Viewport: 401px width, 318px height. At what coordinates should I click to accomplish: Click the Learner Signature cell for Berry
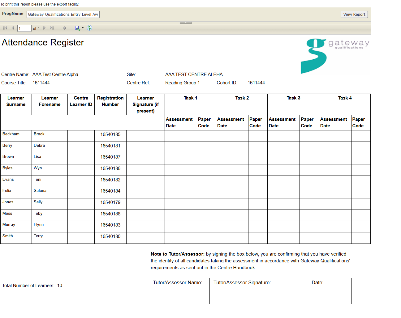pyautogui.click(x=145, y=147)
